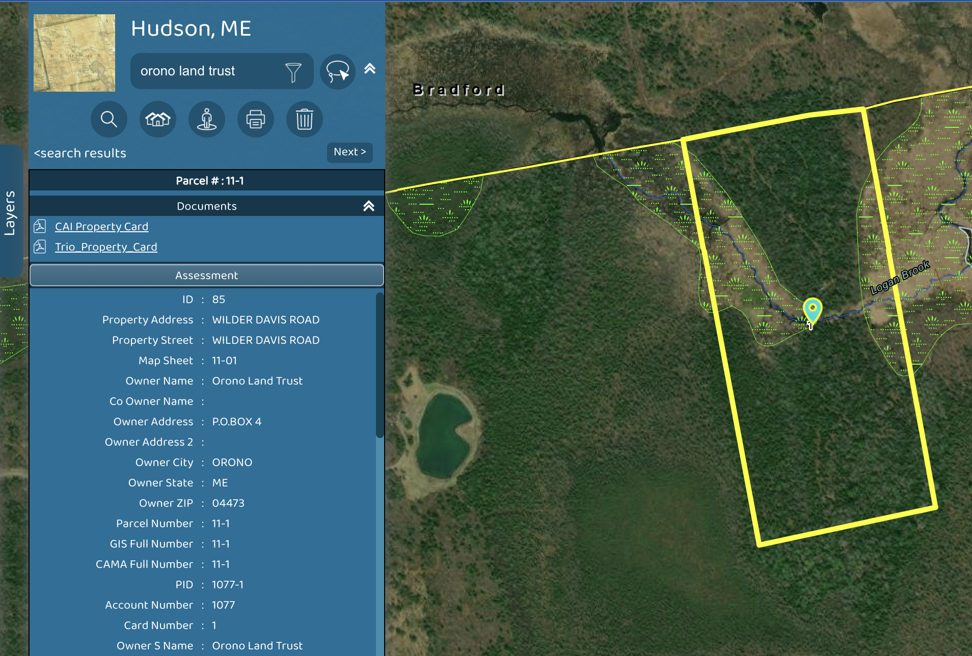Click the Owner ZIP value 04473
972x656 pixels.
228,503
